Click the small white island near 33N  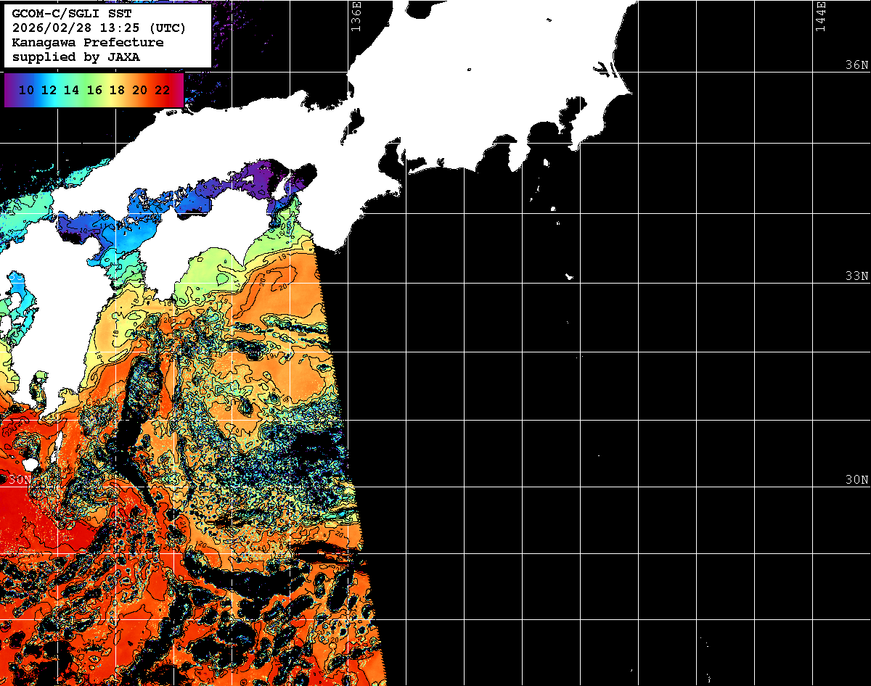570,276
